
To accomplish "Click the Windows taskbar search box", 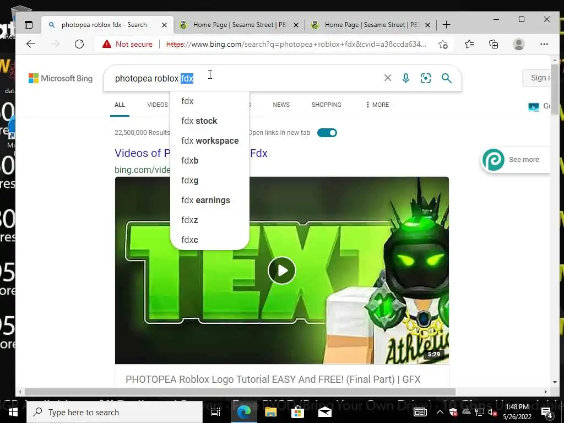I will pos(115,412).
